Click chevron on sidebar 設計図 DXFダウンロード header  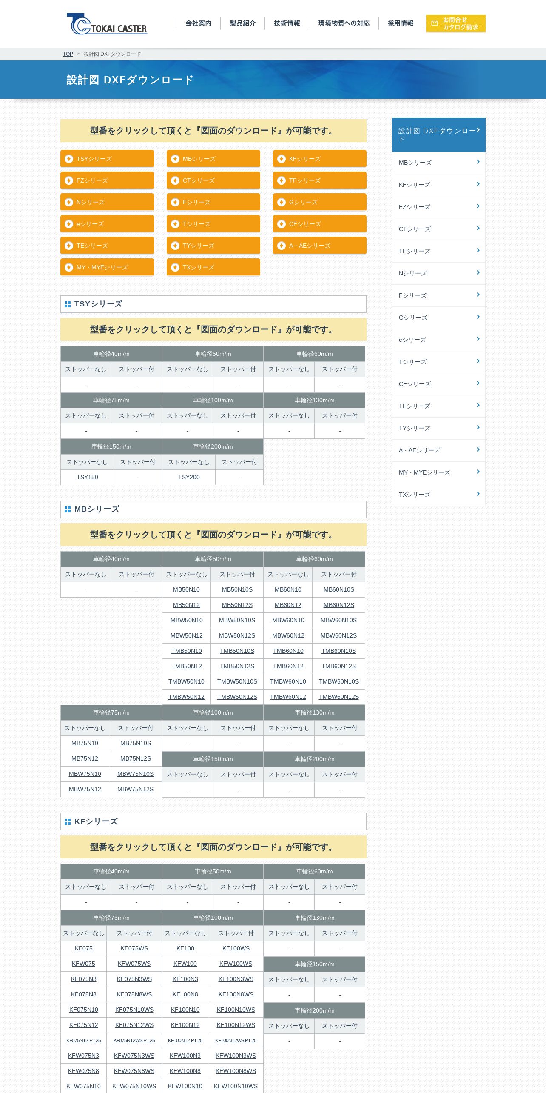(x=478, y=130)
